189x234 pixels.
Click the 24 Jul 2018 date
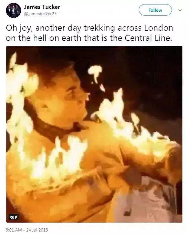point(37,230)
